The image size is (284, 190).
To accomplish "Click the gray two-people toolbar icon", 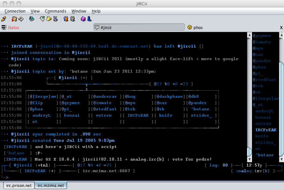I will tap(72, 19).
